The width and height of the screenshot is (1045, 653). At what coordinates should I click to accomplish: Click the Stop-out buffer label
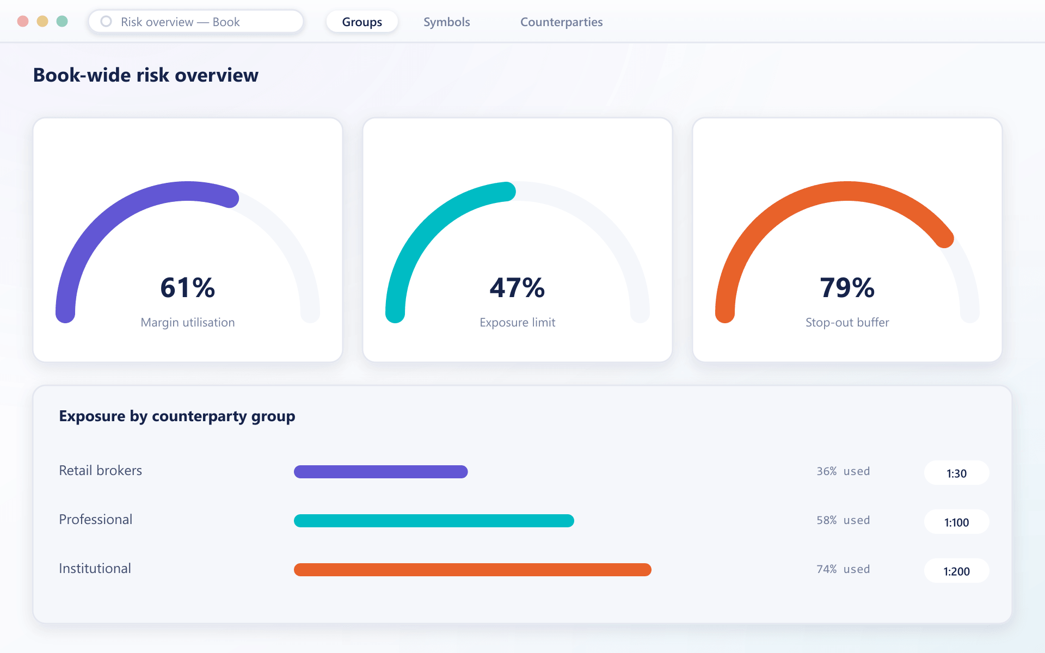(847, 322)
